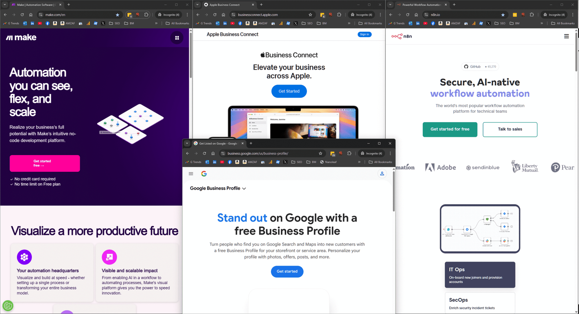Screen dimensions: 579x314
Task: Click Chrome three-dot menu in make.com window
Action: tap(187, 15)
